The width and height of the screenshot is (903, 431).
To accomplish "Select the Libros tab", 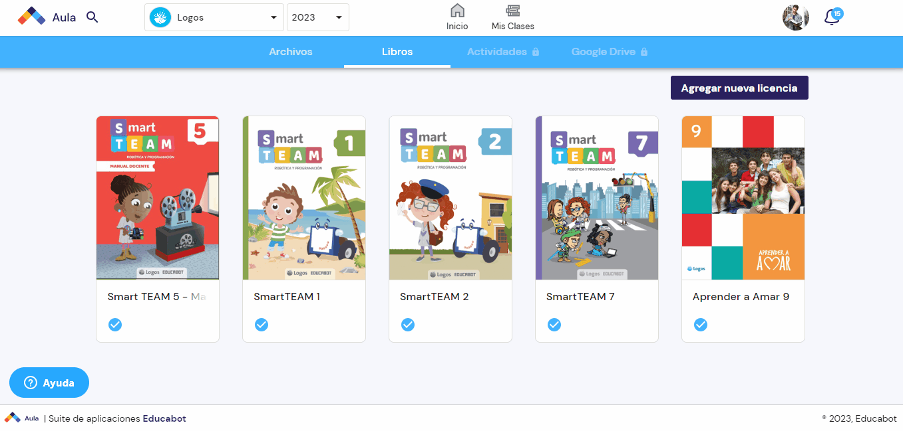I will click(397, 52).
